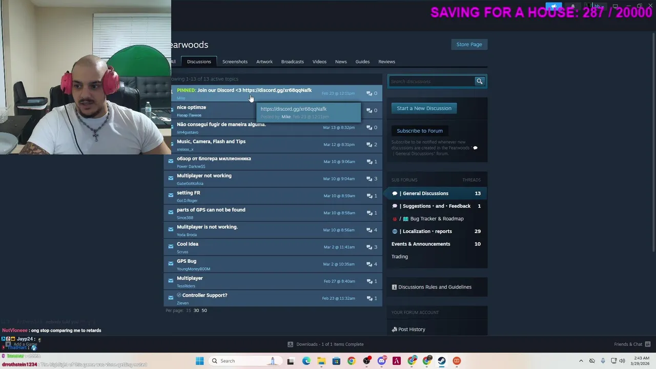Image resolution: width=656 pixels, height=369 pixels.
Task: Open Microsoft Store from the taskbar
Action: 336,361
